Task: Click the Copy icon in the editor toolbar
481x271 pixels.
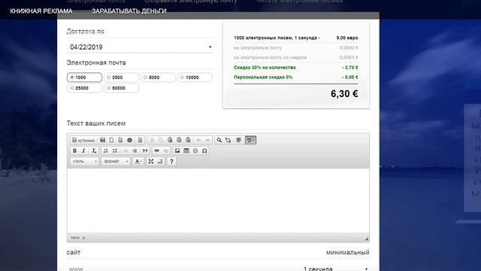Action: coord(161,140)
